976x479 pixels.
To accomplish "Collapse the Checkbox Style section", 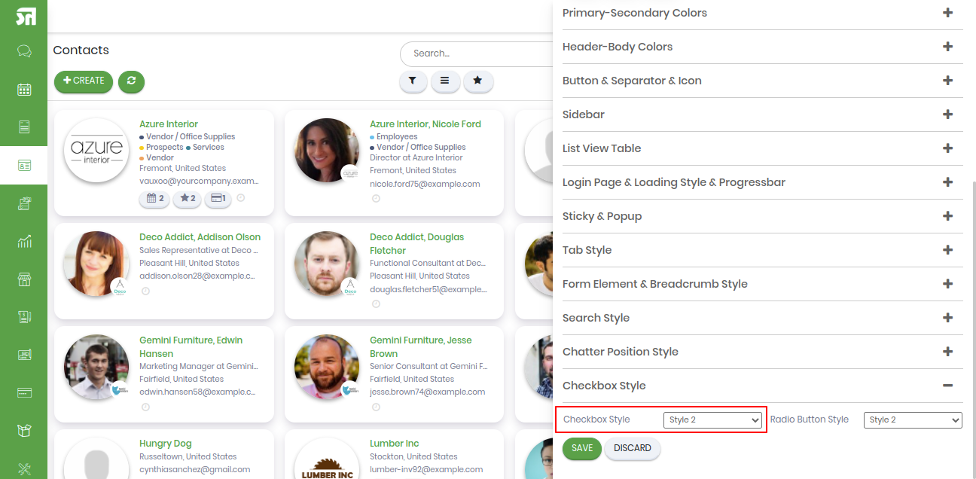I will (948, 386).
